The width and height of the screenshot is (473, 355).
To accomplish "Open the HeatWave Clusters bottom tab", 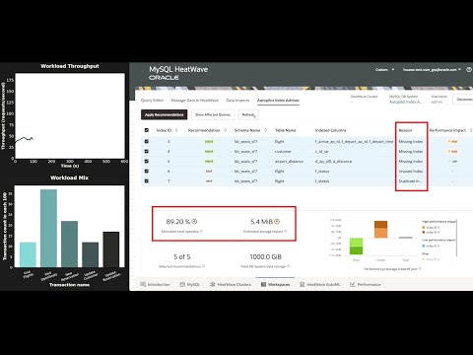I will (231, 284).
